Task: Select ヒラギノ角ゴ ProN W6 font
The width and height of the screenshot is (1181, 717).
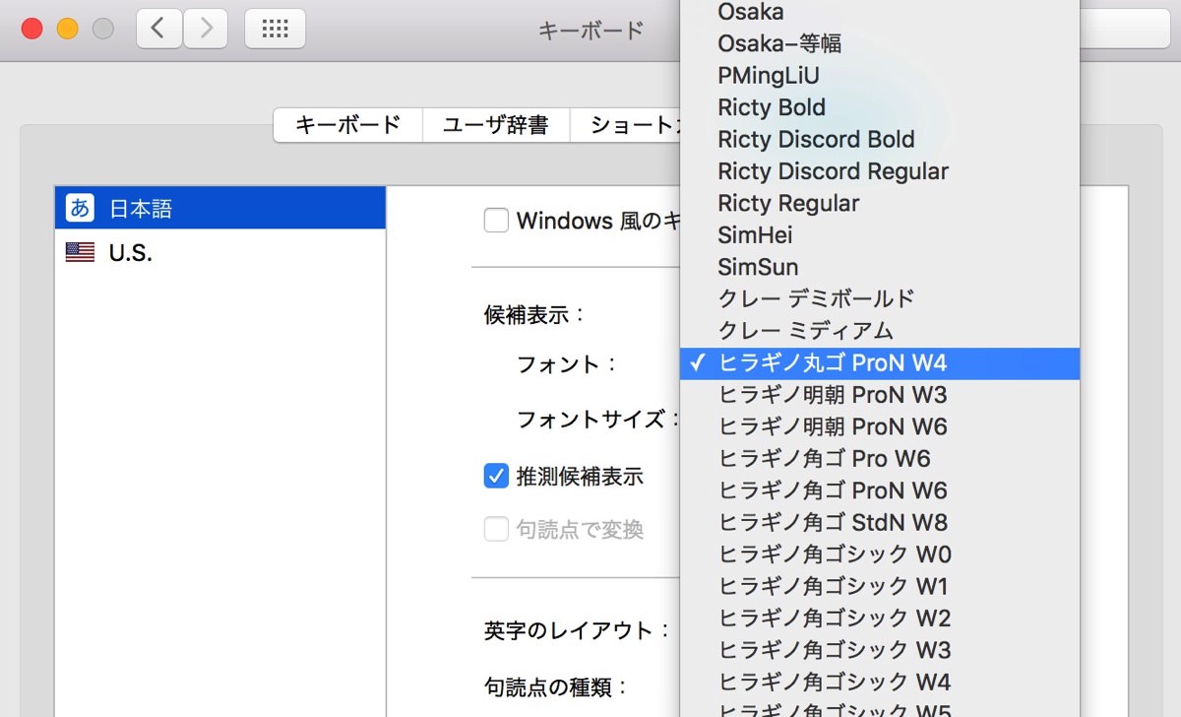Action: pos(880,490)
